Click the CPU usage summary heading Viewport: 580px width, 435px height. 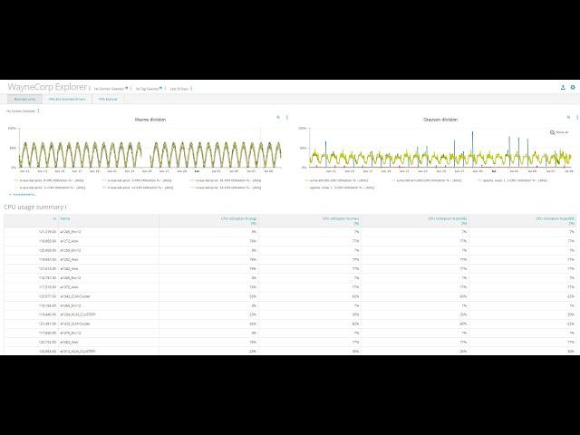(34, 208)
